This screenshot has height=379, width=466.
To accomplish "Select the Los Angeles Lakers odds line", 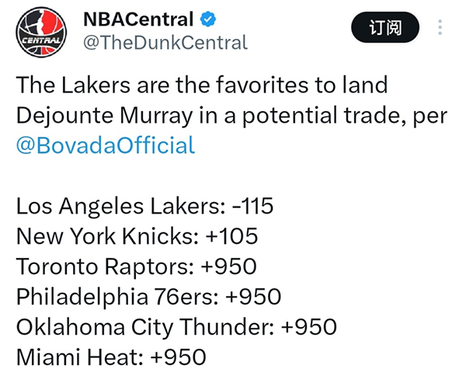I will (144, 207).
